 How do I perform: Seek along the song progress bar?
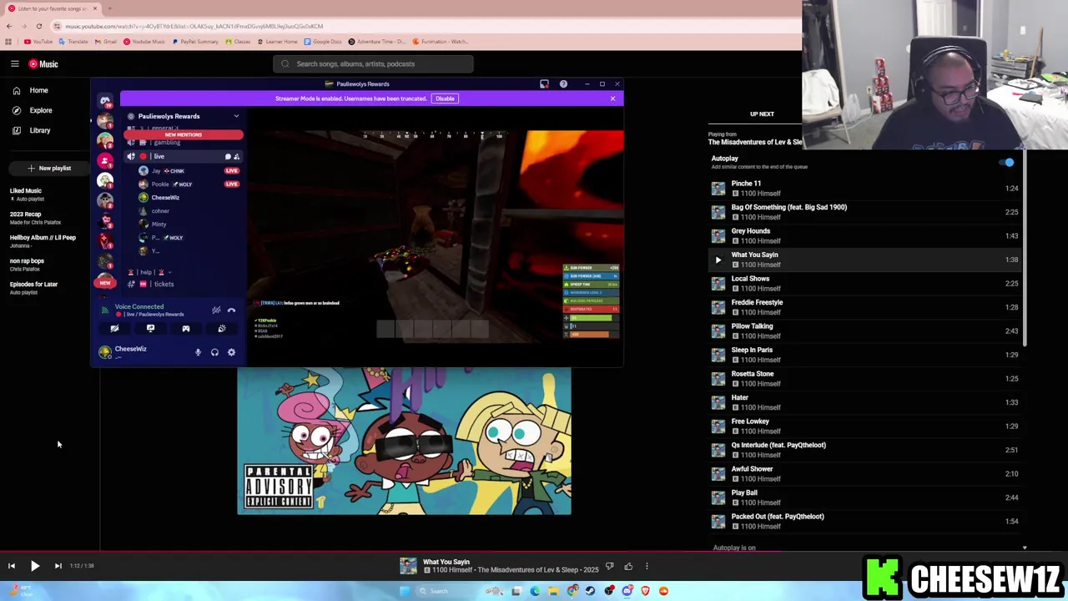pyautogui.click(x=534, y=552)
